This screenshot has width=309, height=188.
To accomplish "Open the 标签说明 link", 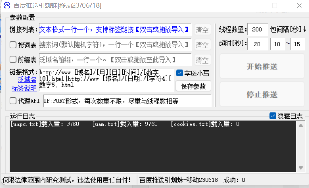I will (x=24, y=88).
